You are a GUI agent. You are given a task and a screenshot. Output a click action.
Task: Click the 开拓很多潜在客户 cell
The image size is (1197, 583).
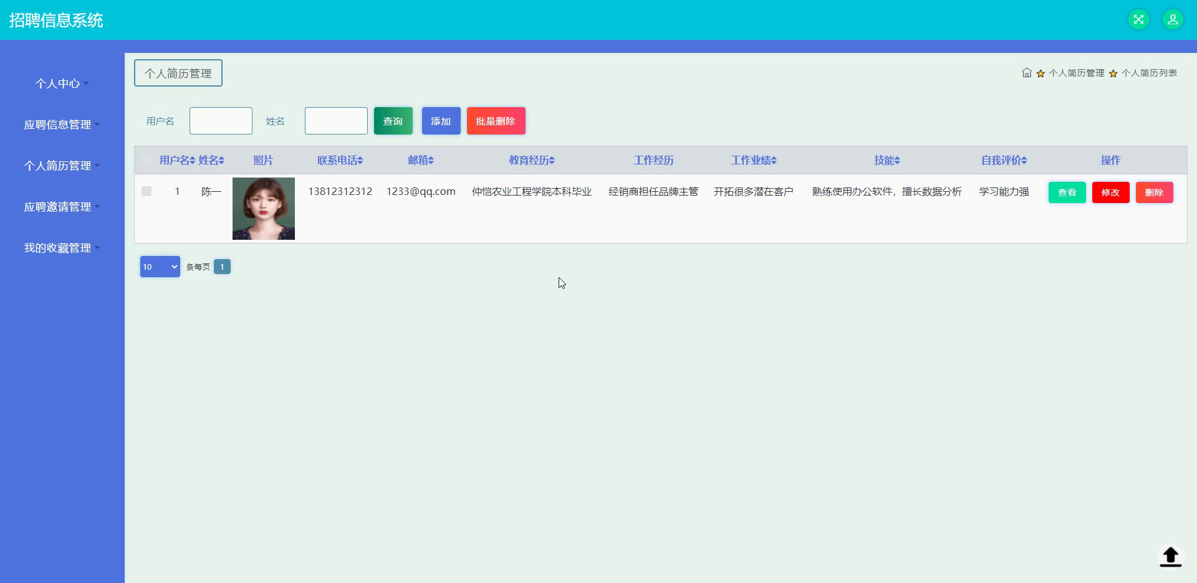[754, 191]
